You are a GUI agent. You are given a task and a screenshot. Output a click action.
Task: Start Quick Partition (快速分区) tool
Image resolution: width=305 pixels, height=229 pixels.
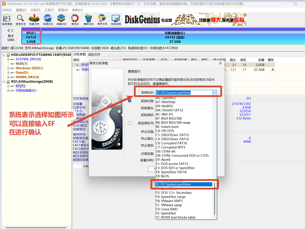[x=48, y=20]
